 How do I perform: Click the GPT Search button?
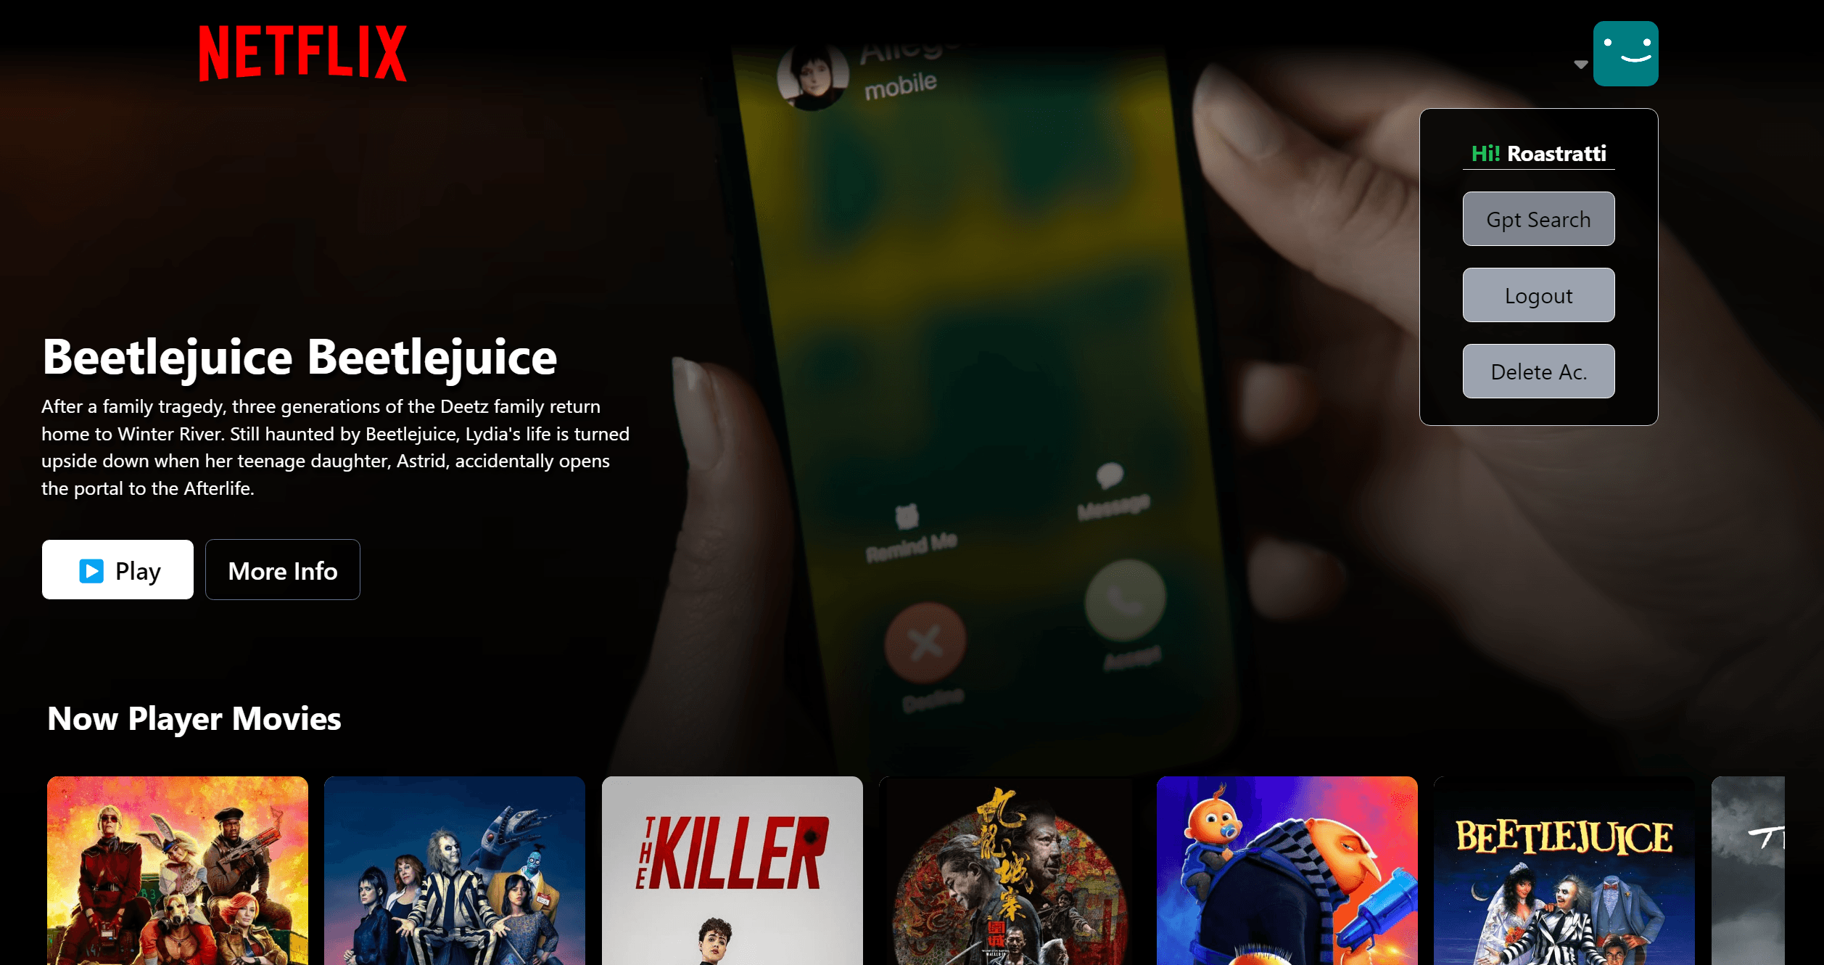[1538, 220]
